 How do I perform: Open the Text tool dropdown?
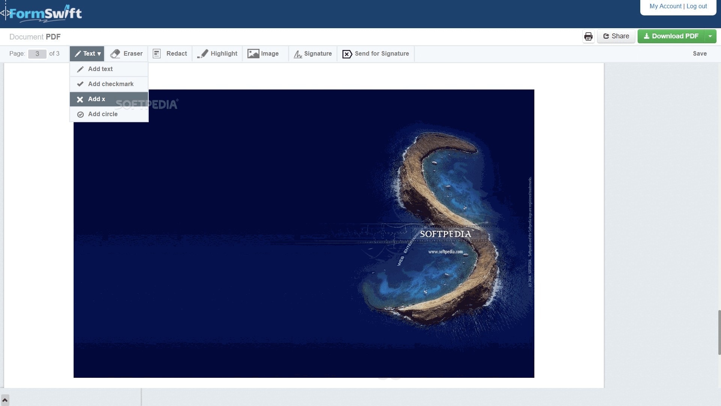[87, 53]
